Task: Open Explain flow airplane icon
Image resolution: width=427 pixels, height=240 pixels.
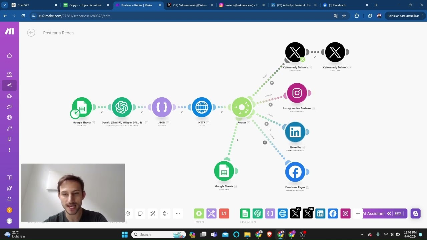Action: 165,214
